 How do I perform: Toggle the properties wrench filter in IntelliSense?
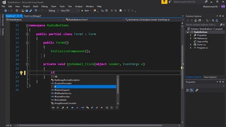pos(63,108)
